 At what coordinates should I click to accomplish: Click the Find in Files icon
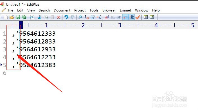pos(93,17)
